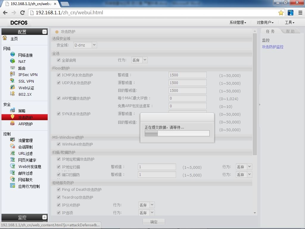This screenshot has height=229, width=305.
Task: Click the Web外发信息 icon
Action: coord(13,166)
